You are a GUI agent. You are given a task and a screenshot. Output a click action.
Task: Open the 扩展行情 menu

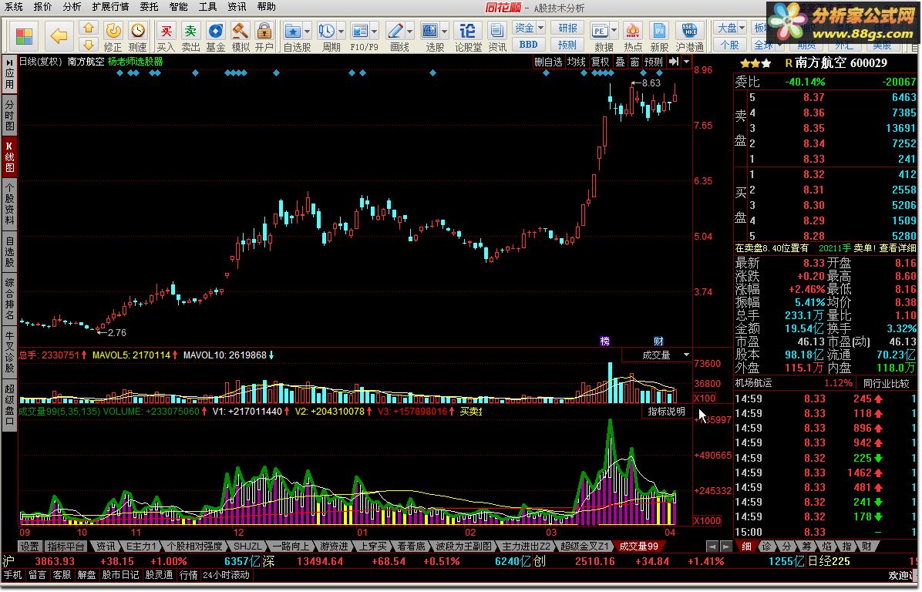[x=110, y=6]
